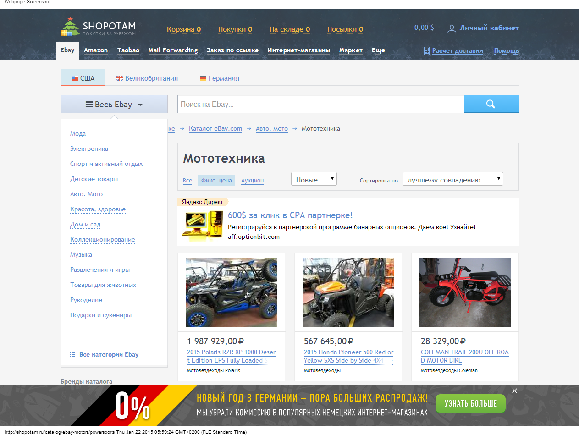Choose Дом и сад category

click(x=85, y=225)
